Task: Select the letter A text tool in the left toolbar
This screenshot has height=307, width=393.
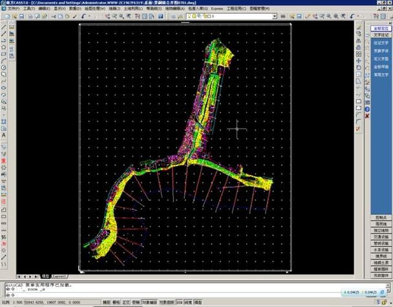Action: 4,135
